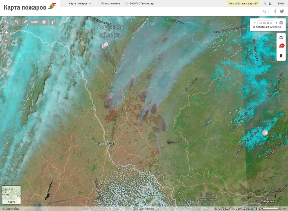This screenshot has width=288, height=211.
Task: Go to next date arrow
Action: tap(276, 23)
